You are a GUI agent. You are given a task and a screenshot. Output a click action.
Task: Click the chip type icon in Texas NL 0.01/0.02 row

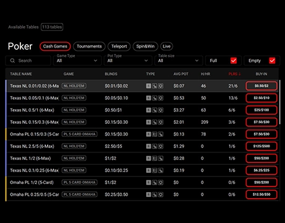click(160, 86)
